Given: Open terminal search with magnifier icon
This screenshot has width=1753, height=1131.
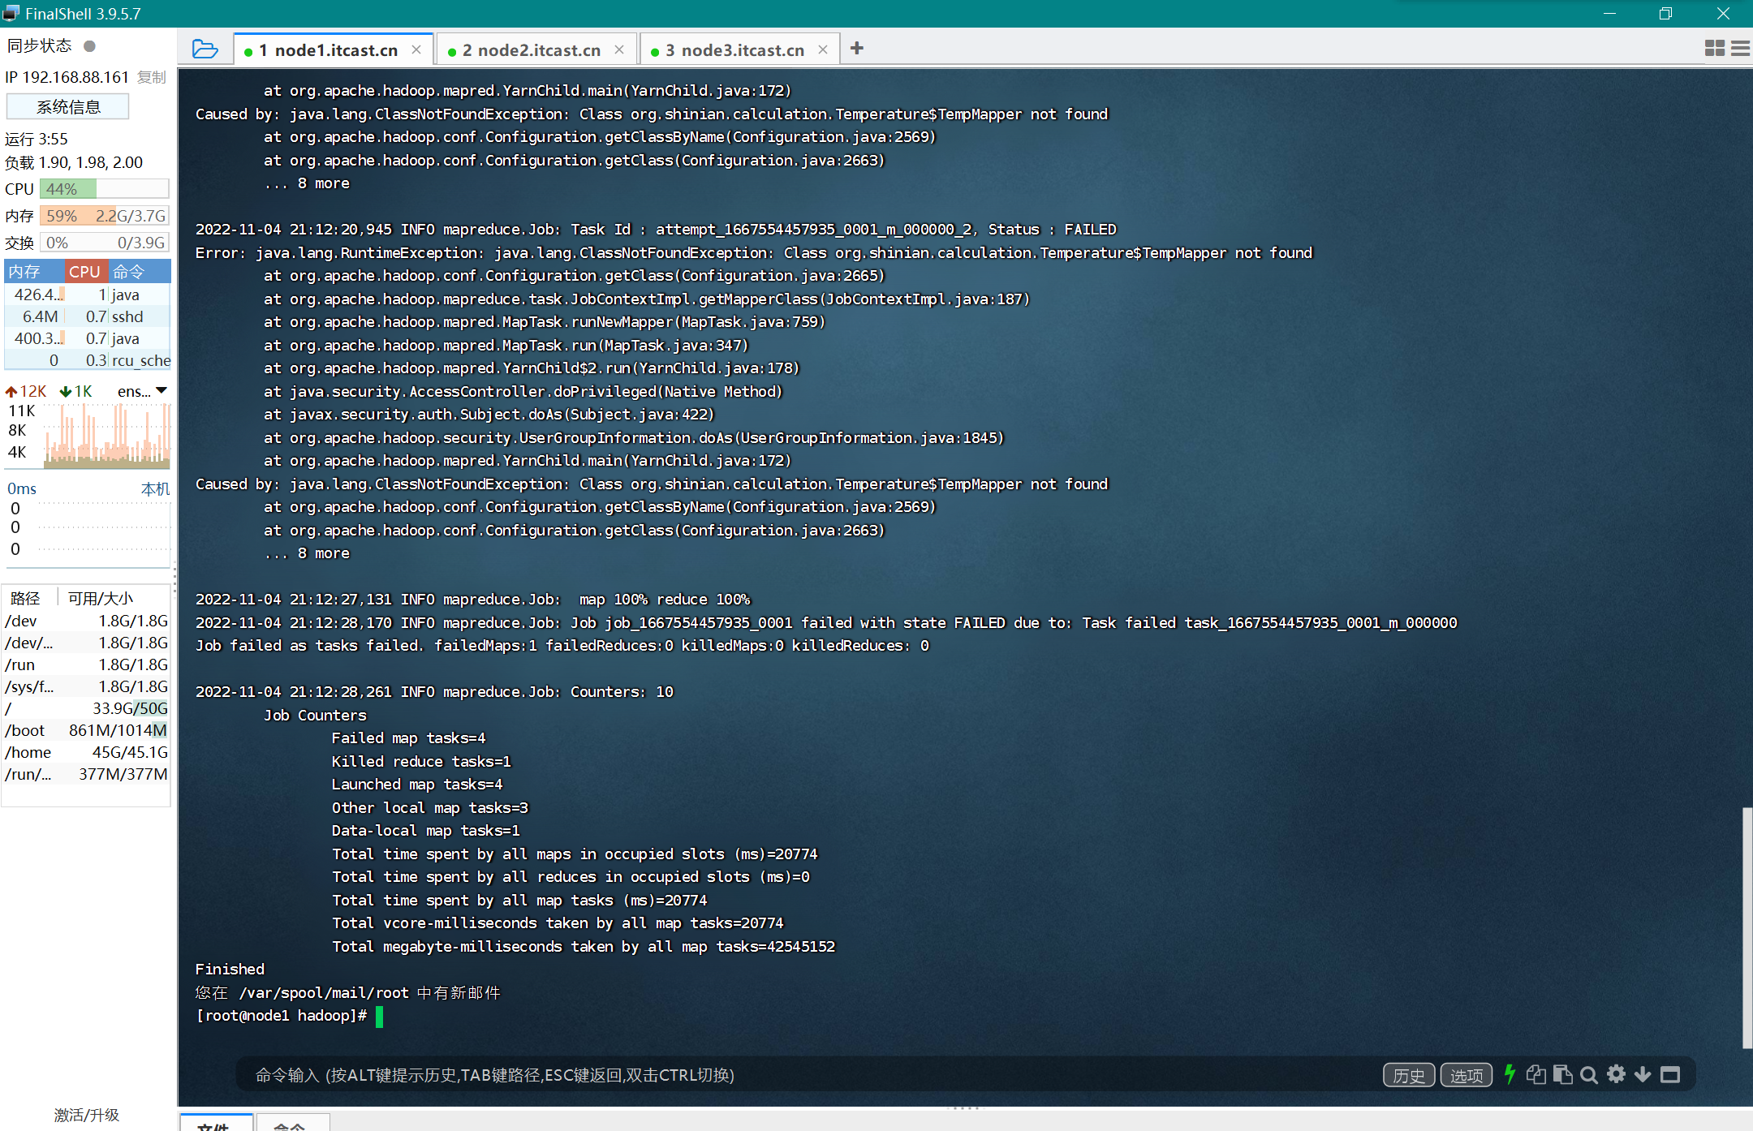Looking at the screenshot, I should pos(1589,1075).
